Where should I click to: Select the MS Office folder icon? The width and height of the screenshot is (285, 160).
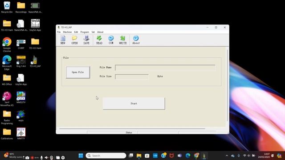[x=7, y=80]
